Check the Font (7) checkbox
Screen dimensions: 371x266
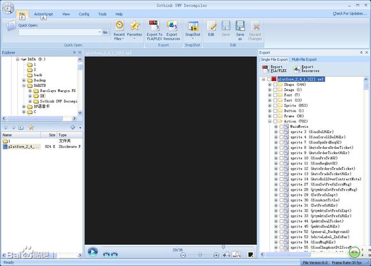coord(275,95)
